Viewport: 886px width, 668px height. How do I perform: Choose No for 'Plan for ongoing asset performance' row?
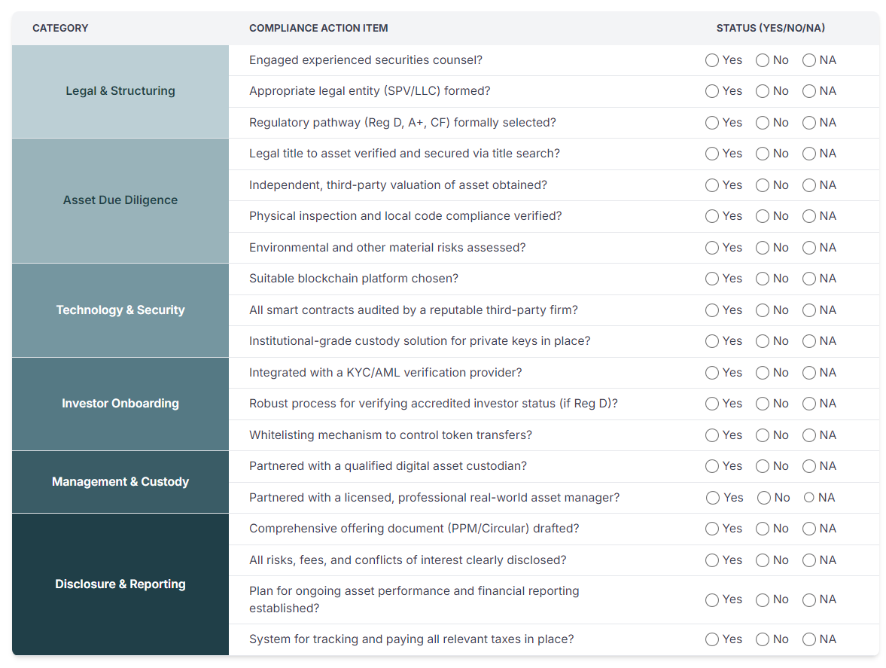(763, 600)
